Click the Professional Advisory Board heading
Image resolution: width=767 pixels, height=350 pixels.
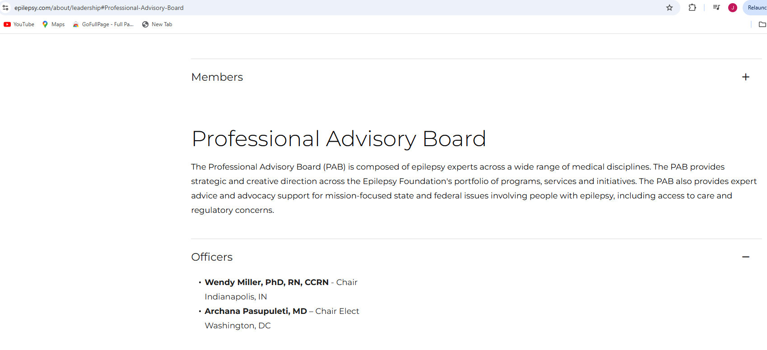(339, 138)
